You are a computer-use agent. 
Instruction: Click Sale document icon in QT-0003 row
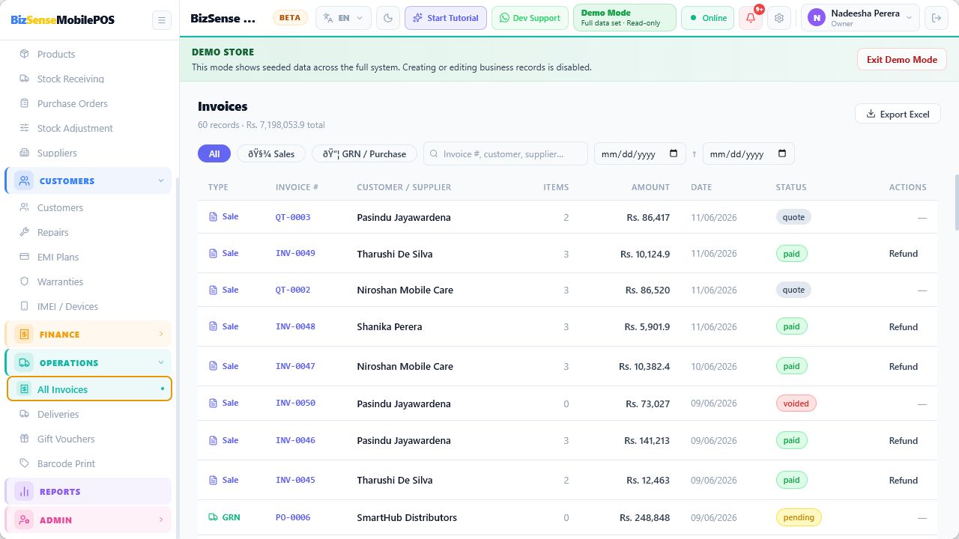(213, 217)
